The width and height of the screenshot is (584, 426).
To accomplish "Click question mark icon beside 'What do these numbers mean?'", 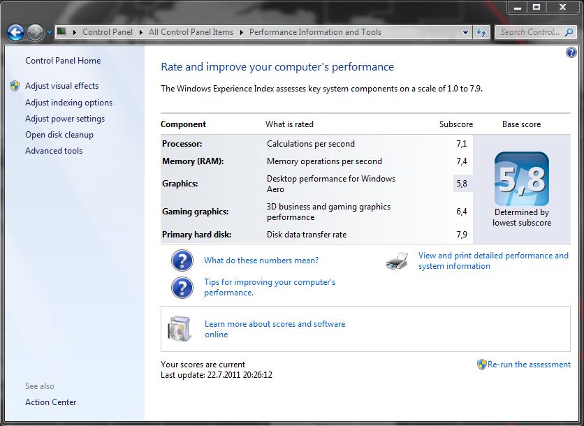I will 182,260.
